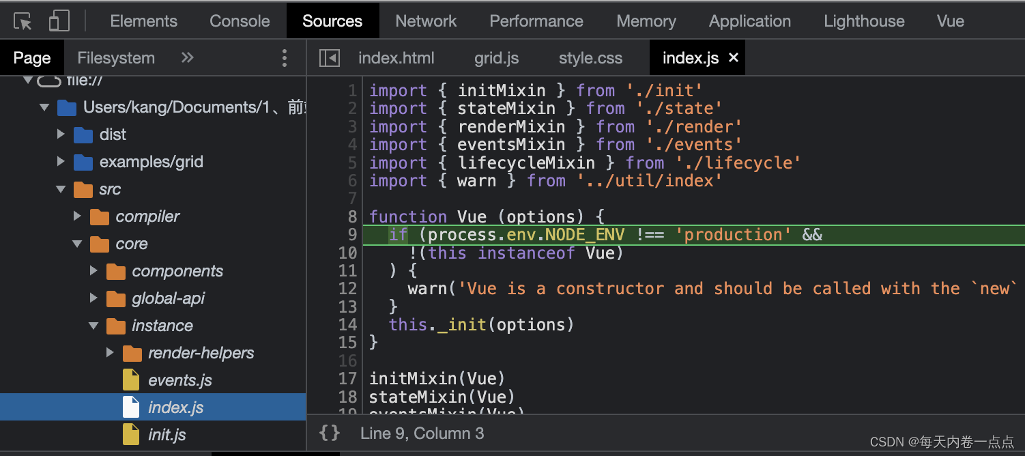This screenshot has height=456, width=1025.
Task: Close the index.js editor tab
Action: (x=734, y=58)
